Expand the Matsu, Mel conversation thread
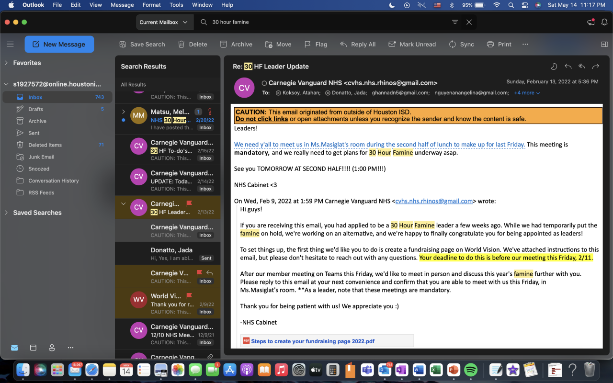The height and width of the screenshot is (383, 613). pos(124,112)
